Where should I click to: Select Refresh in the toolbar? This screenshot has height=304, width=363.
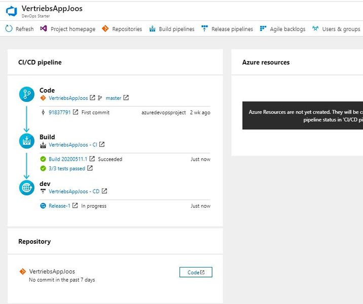pos(24,29)
